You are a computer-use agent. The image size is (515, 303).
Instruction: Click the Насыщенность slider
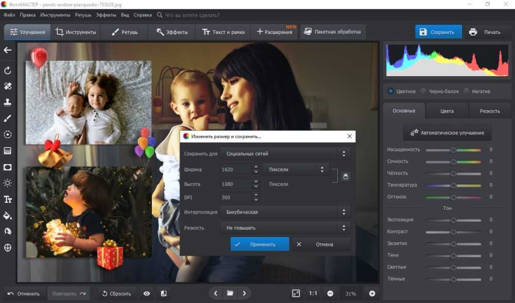coord(453,150)
